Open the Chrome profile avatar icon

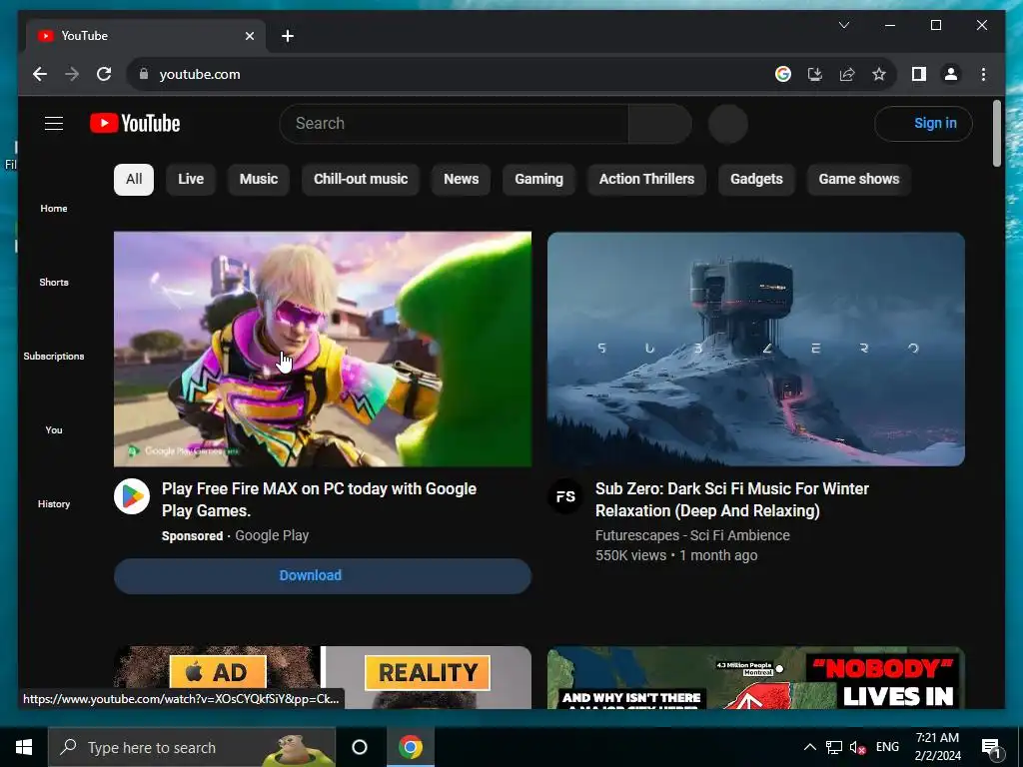click(951, 74)
